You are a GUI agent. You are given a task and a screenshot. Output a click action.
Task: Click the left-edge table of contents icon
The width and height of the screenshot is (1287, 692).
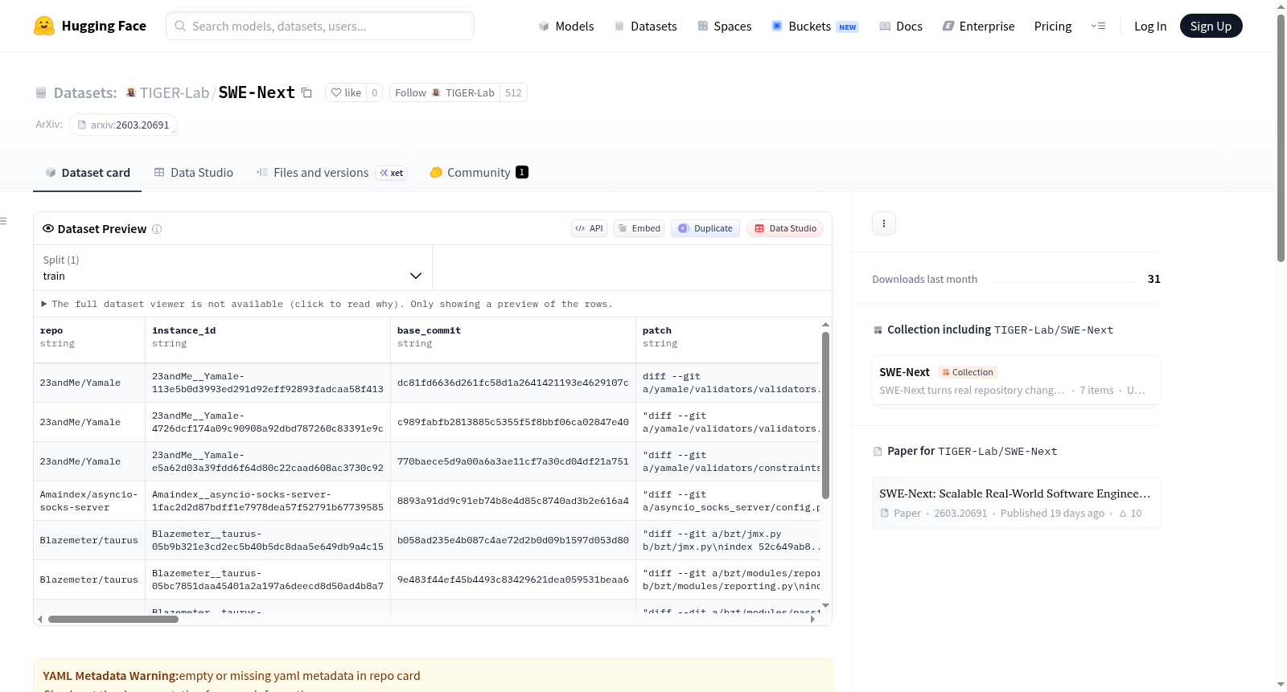[x=4, y=221]
